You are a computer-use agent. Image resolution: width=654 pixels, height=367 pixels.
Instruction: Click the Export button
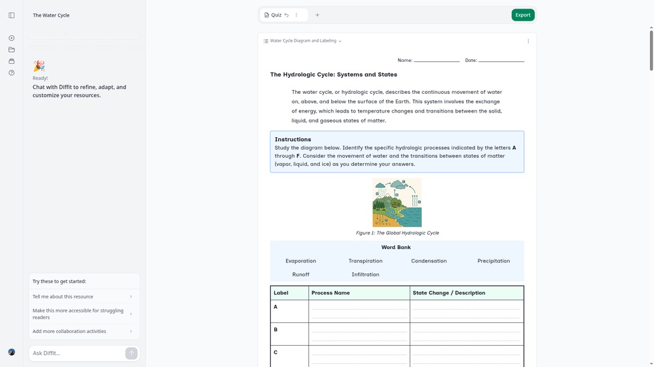tap(523, 15)
